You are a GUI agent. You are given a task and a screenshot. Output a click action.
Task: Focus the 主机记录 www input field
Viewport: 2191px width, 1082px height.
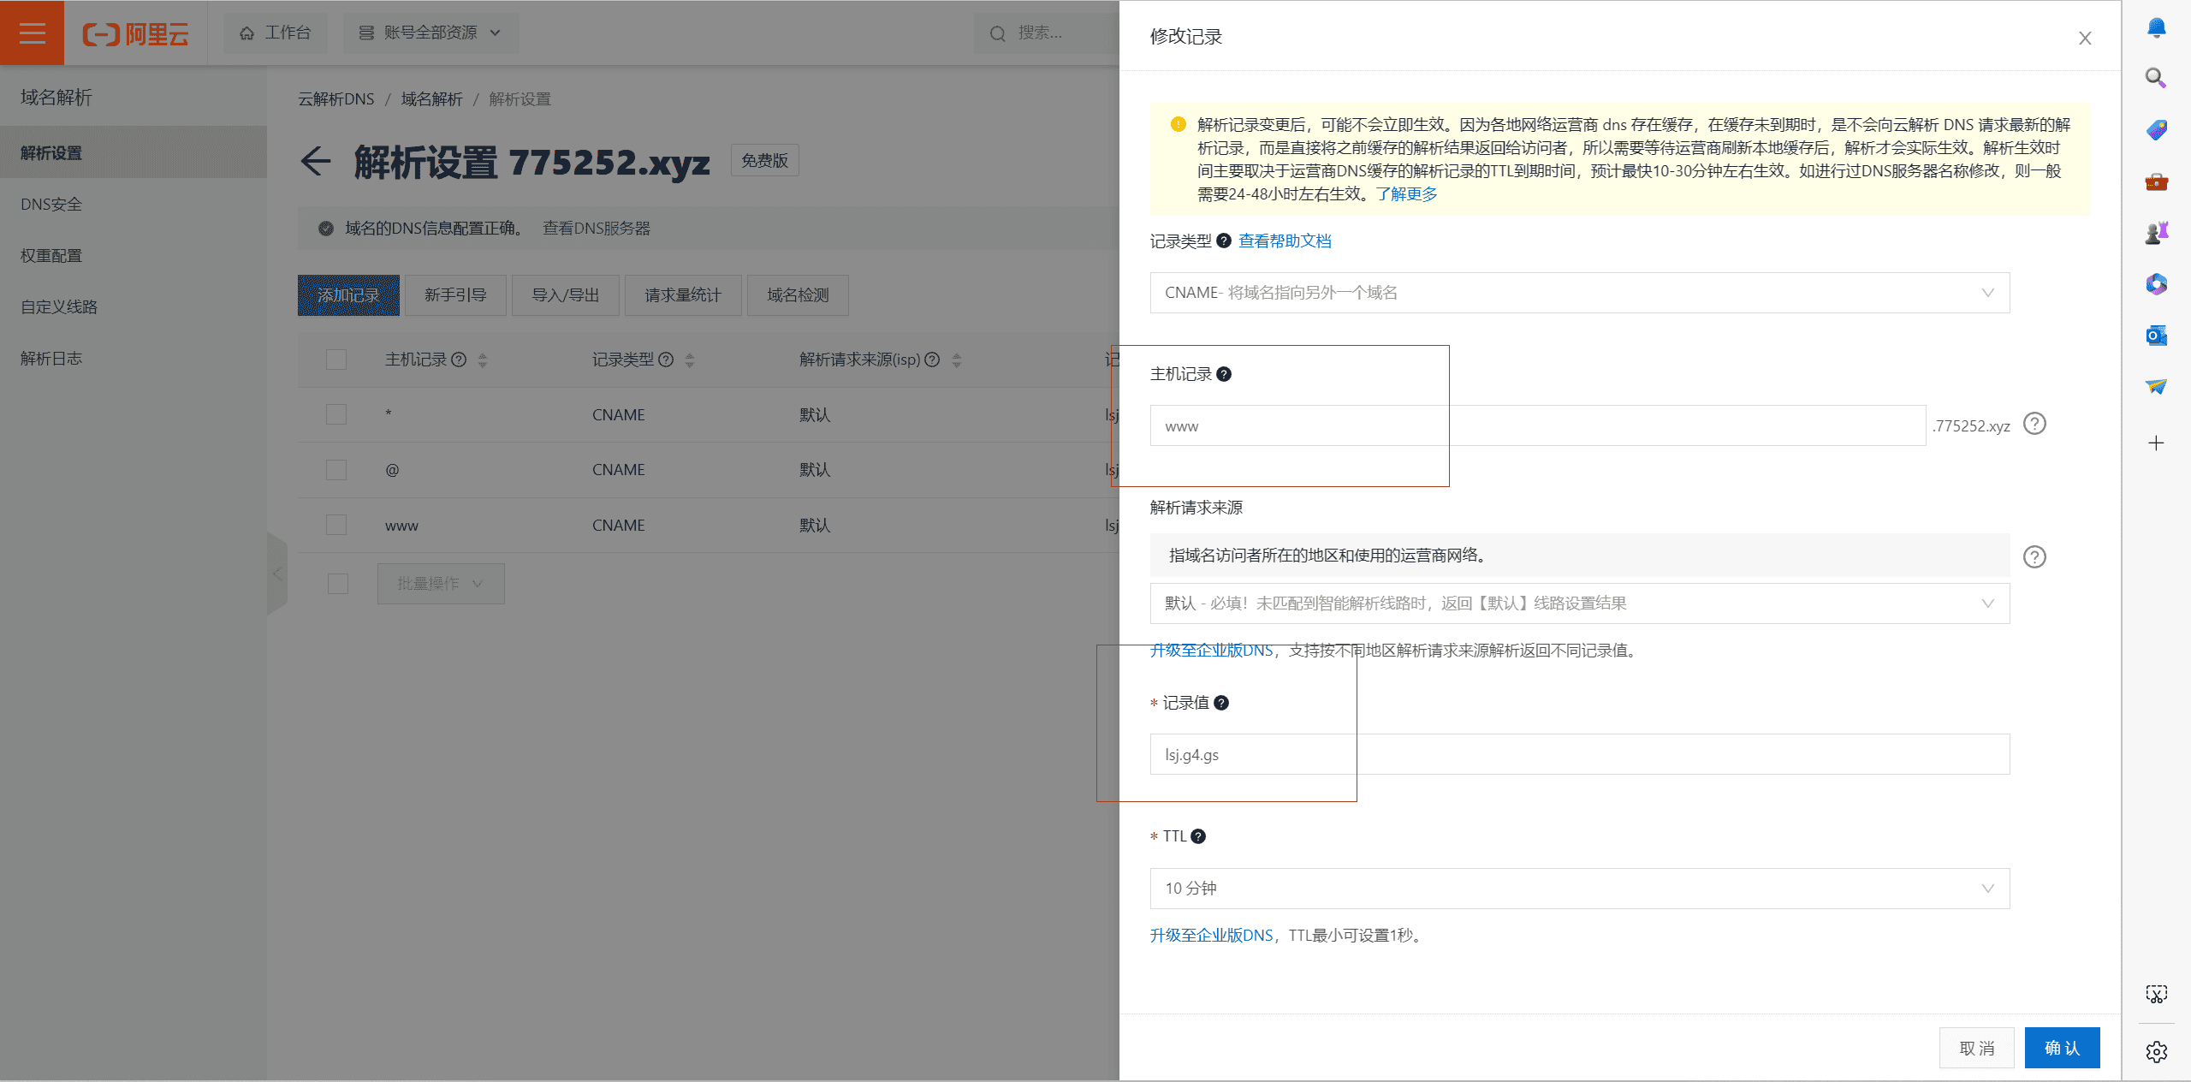tap(1538, 425)
